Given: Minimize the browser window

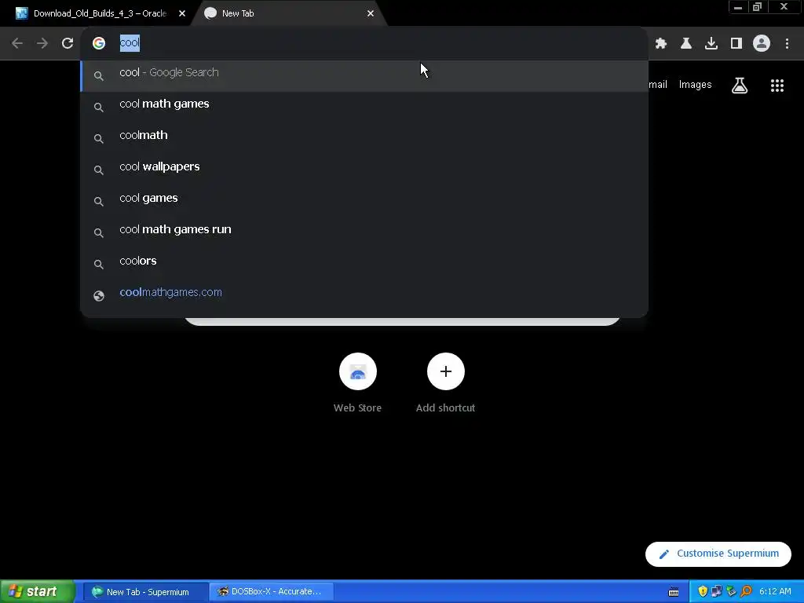Looking at the screenshot, I should 738,7.
